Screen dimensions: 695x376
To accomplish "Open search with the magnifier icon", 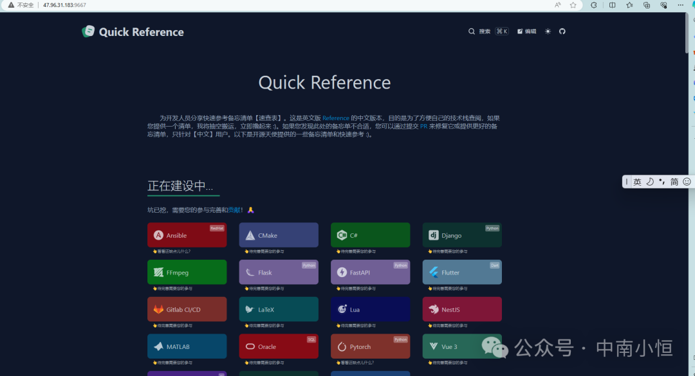I will [472, 31].
